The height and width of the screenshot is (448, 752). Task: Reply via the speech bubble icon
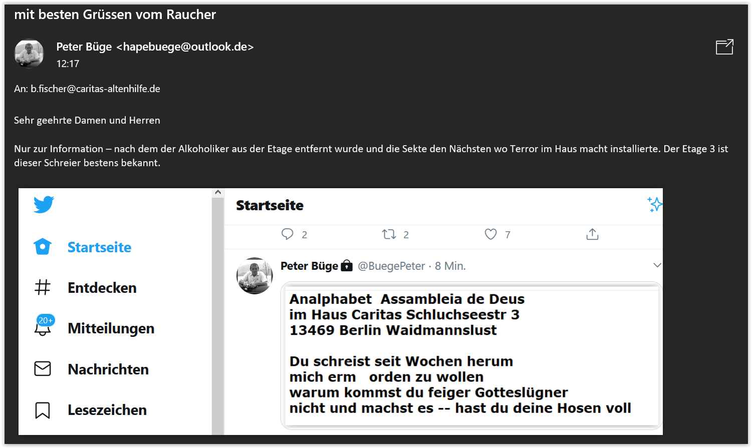click(288, 234)
